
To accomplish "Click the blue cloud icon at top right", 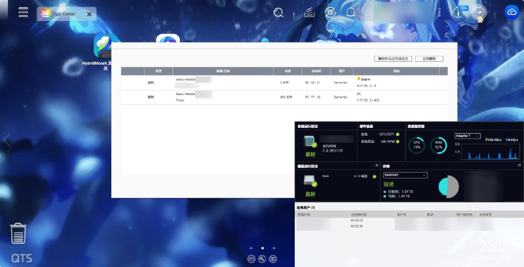I will pyautogui.click(x=512, y=12).
